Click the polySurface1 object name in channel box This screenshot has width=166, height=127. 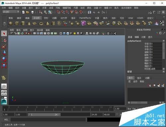(134, 41)
